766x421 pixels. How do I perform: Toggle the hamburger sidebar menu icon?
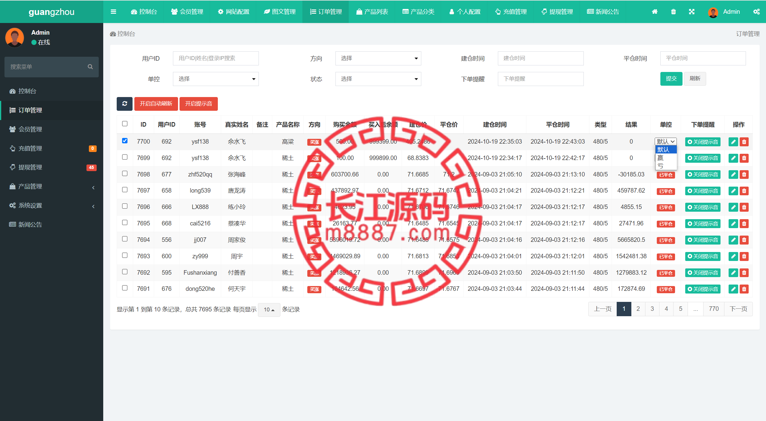point(113,12)
